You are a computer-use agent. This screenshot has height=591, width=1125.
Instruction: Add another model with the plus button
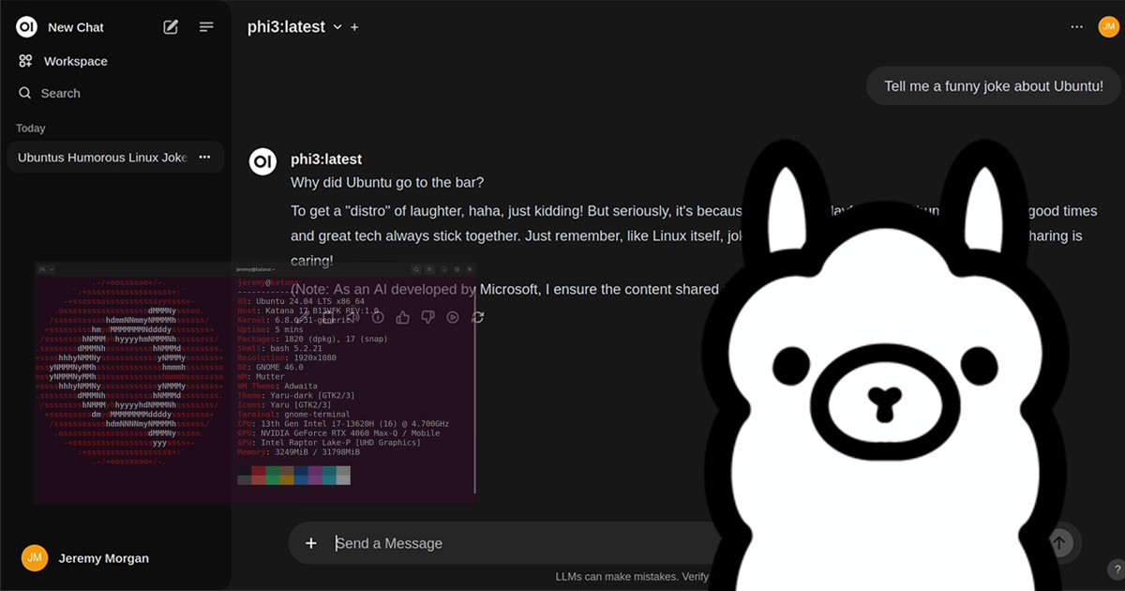pos(354,27)
